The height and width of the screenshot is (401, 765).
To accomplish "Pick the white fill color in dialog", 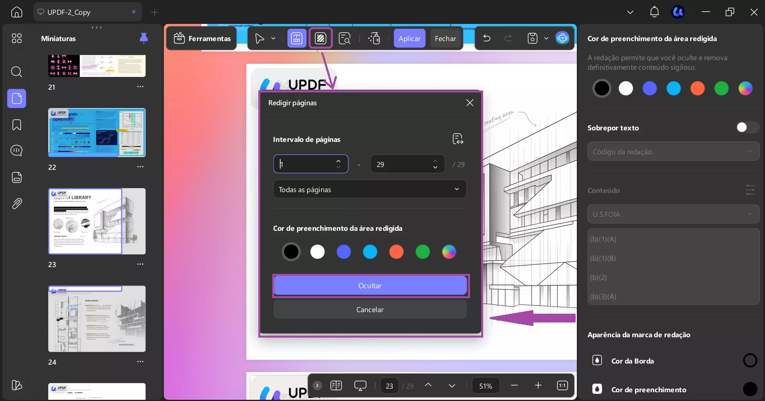I will click(317, 252).
